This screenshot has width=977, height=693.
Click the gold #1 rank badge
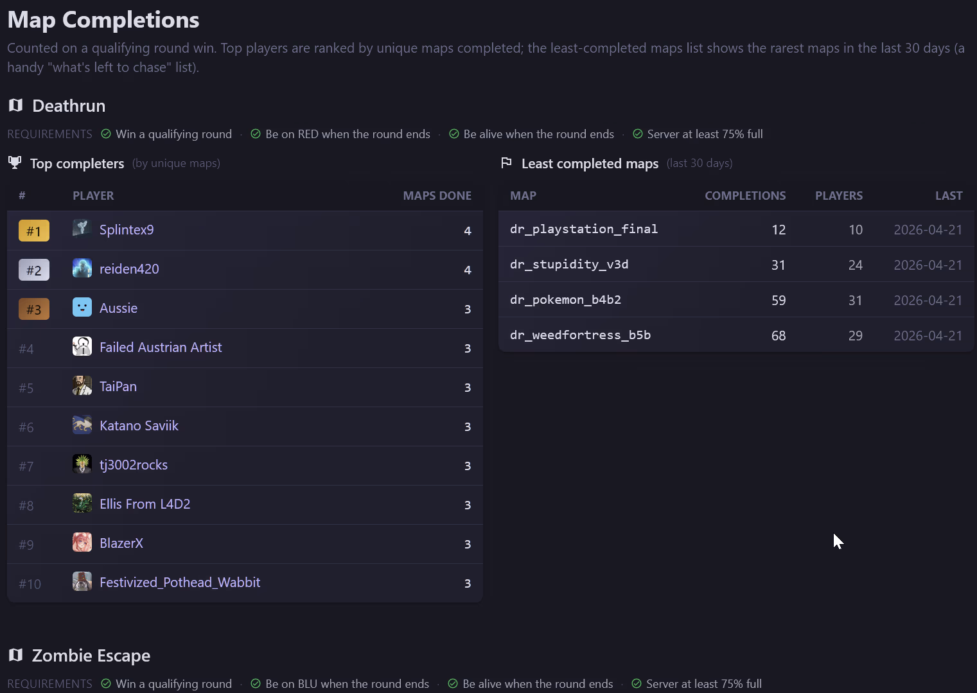click(x=34, y=231)
